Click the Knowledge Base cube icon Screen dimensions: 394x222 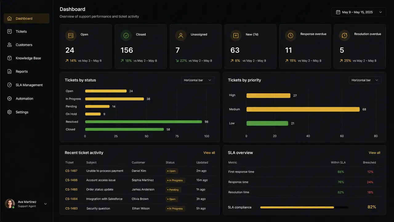(x=10, y=58)
